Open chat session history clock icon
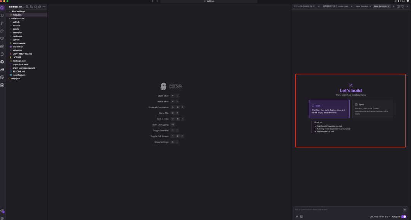This screenshot has height=220, width=411. [403, 6]
